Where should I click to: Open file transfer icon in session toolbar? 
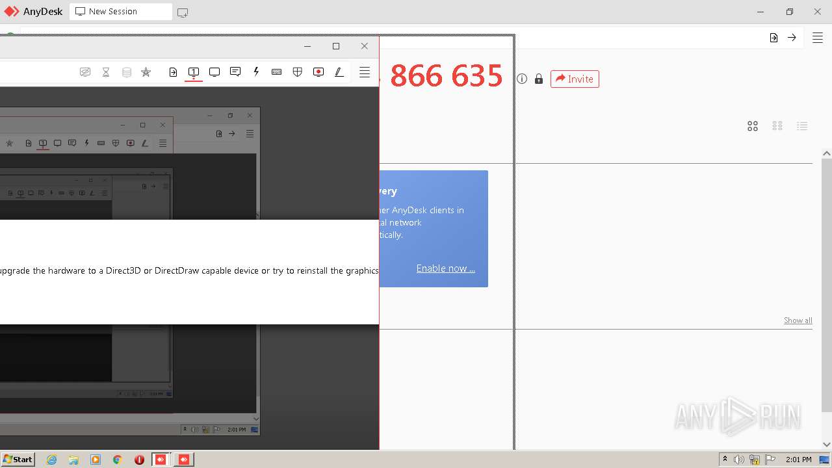pos(173,72)
